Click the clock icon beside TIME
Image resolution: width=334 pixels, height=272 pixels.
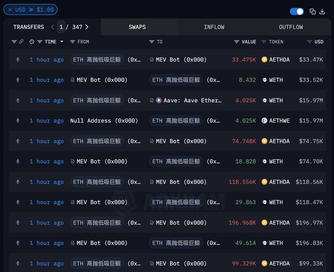pyautogui.click(x=32, y=42)
